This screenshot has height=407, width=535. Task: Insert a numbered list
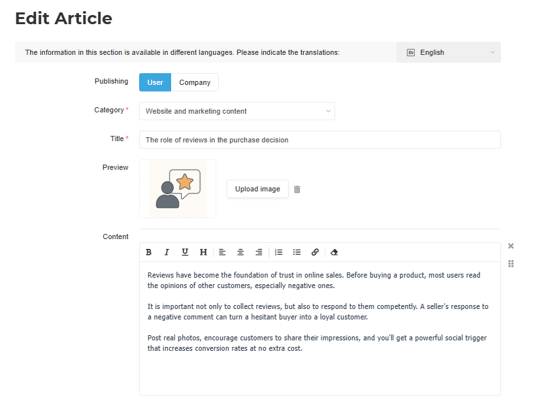278,252
